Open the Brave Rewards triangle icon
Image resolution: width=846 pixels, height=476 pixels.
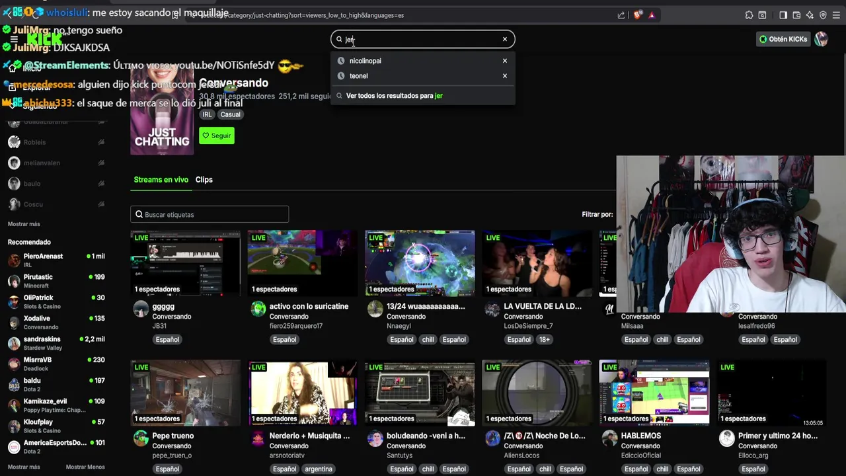pyautogui.click(x=652, y=15)
